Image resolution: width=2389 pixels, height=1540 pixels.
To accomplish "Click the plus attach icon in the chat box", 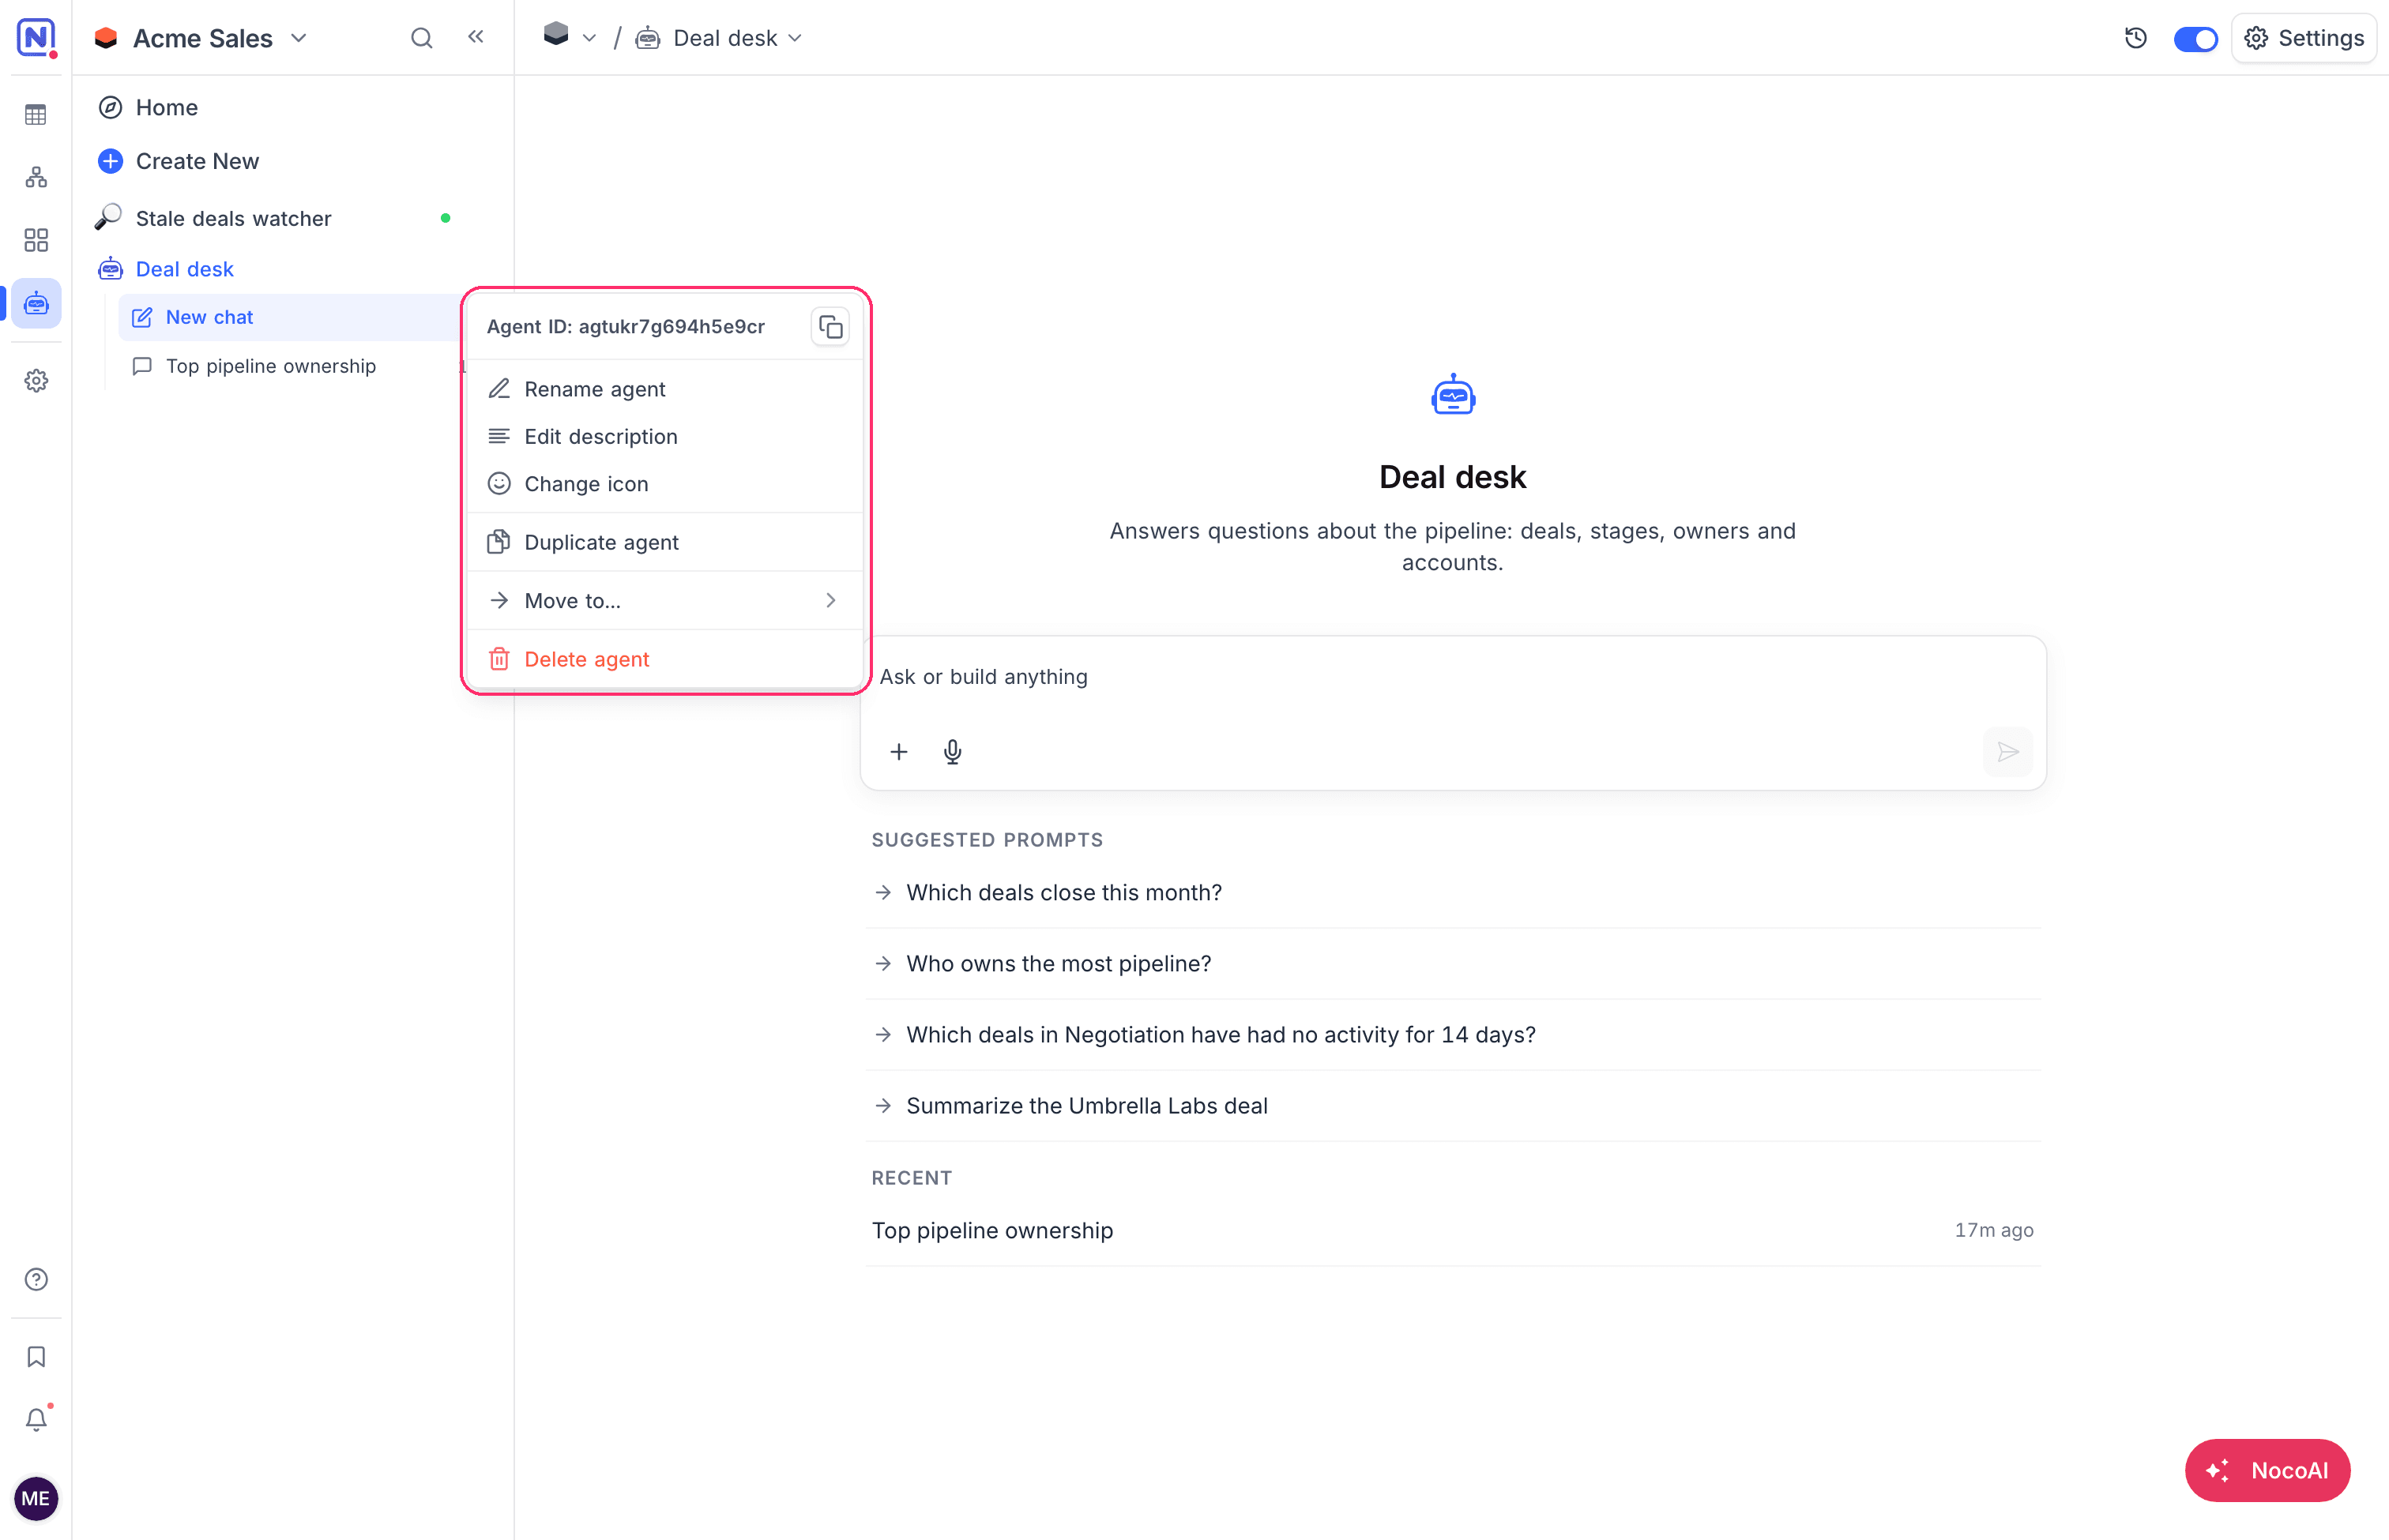I will 898,752.
